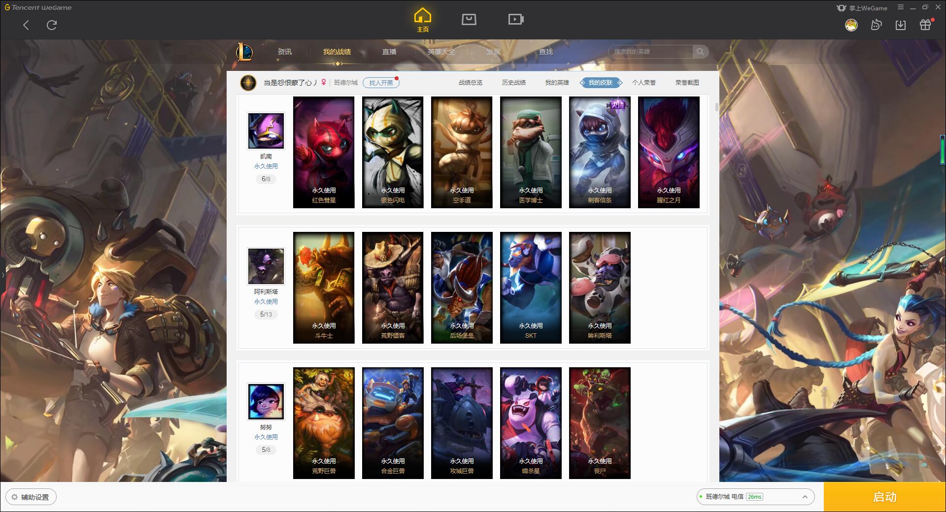Click the 启动 launch button
This screenshot has width=946, height=512.
pyautogui.click(x=884, y=497)
